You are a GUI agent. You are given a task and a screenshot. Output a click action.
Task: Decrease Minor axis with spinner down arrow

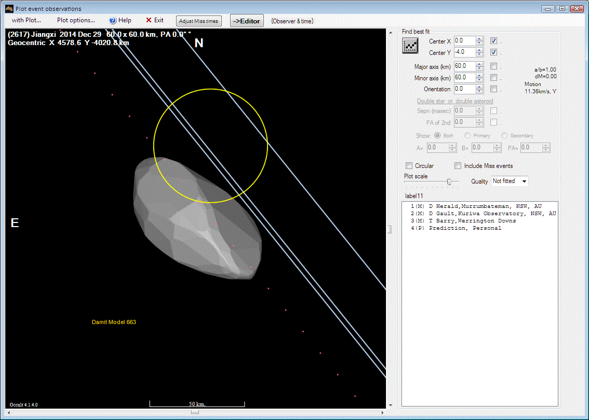click(x=479, y=80)
